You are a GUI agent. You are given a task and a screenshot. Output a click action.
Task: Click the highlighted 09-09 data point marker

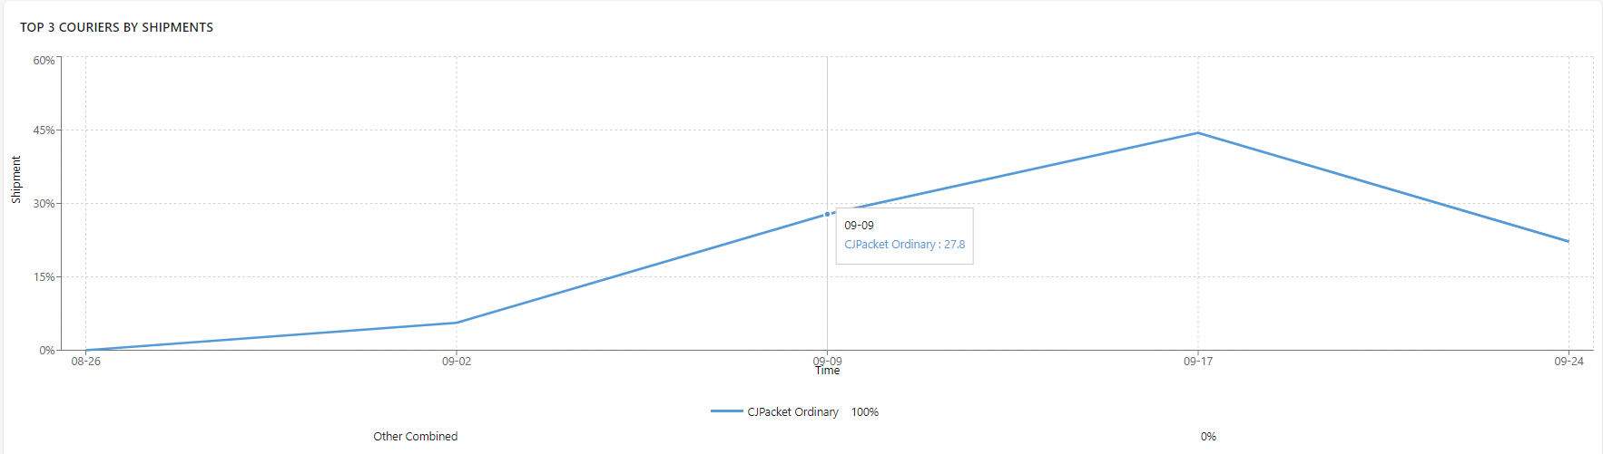(x=827, y=215)
